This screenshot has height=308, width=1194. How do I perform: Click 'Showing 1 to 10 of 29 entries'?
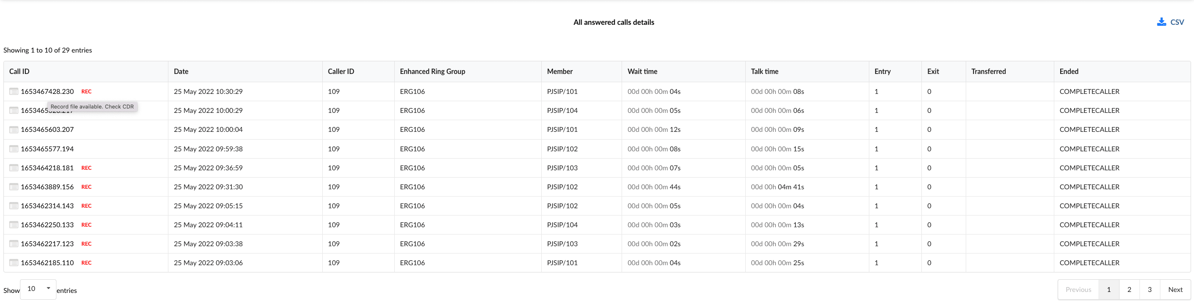pyautogui.click(x=48, y=50)
